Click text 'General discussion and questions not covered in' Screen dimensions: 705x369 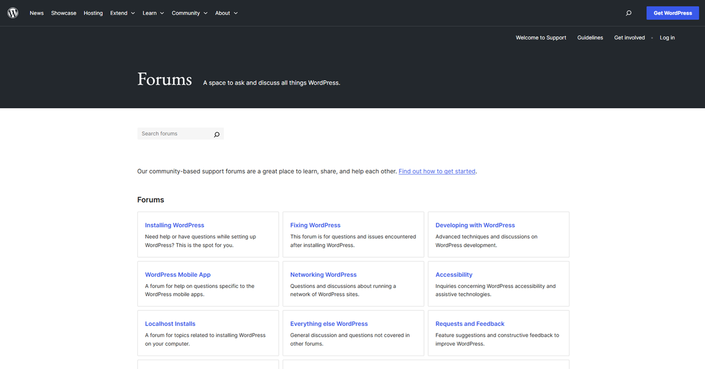pos(350,336)
